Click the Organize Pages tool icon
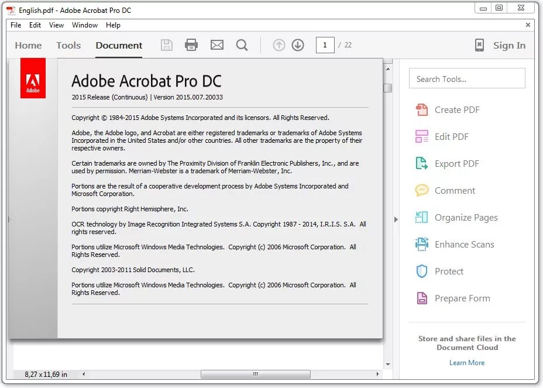Screen dimensions: 543x388 click(x=422, y=217)
